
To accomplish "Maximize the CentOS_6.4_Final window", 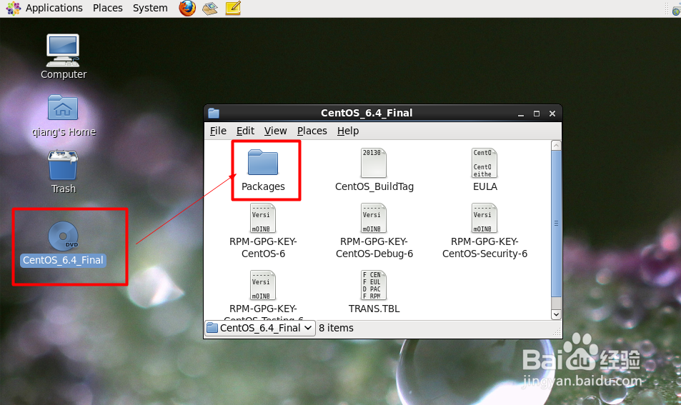I will [x=537, y=114].
